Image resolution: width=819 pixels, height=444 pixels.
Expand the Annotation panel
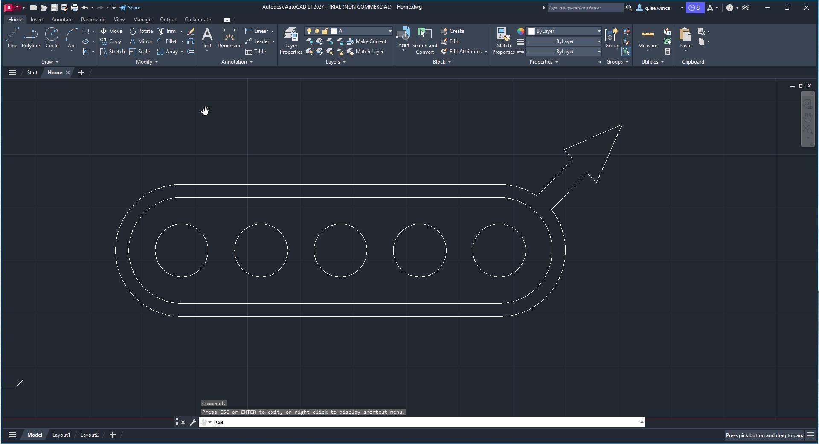tap(237, 62)
